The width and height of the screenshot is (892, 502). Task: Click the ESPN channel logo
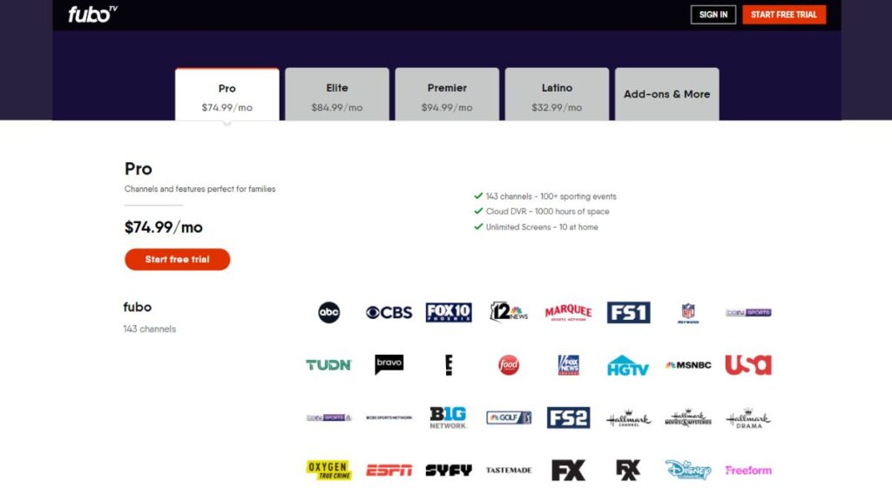click(389, 470)
